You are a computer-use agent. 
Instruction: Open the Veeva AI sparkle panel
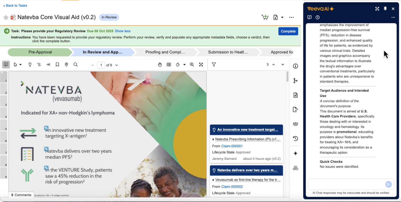tap(295, 153)
